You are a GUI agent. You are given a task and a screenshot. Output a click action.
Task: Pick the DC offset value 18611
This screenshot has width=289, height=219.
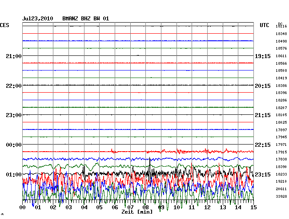pyautogui.click(x=281, y=56)
